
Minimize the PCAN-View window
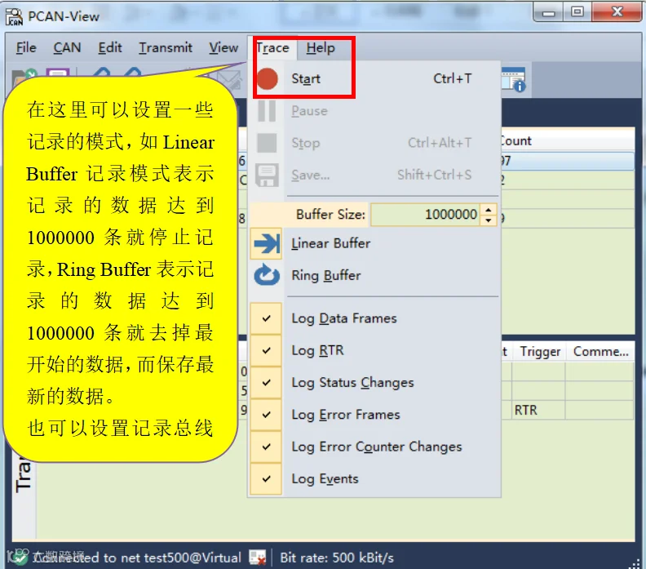[x=549, y=13]
